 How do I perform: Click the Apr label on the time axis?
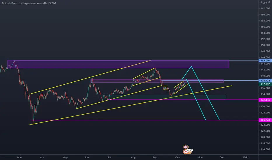(x=42, y=157)
